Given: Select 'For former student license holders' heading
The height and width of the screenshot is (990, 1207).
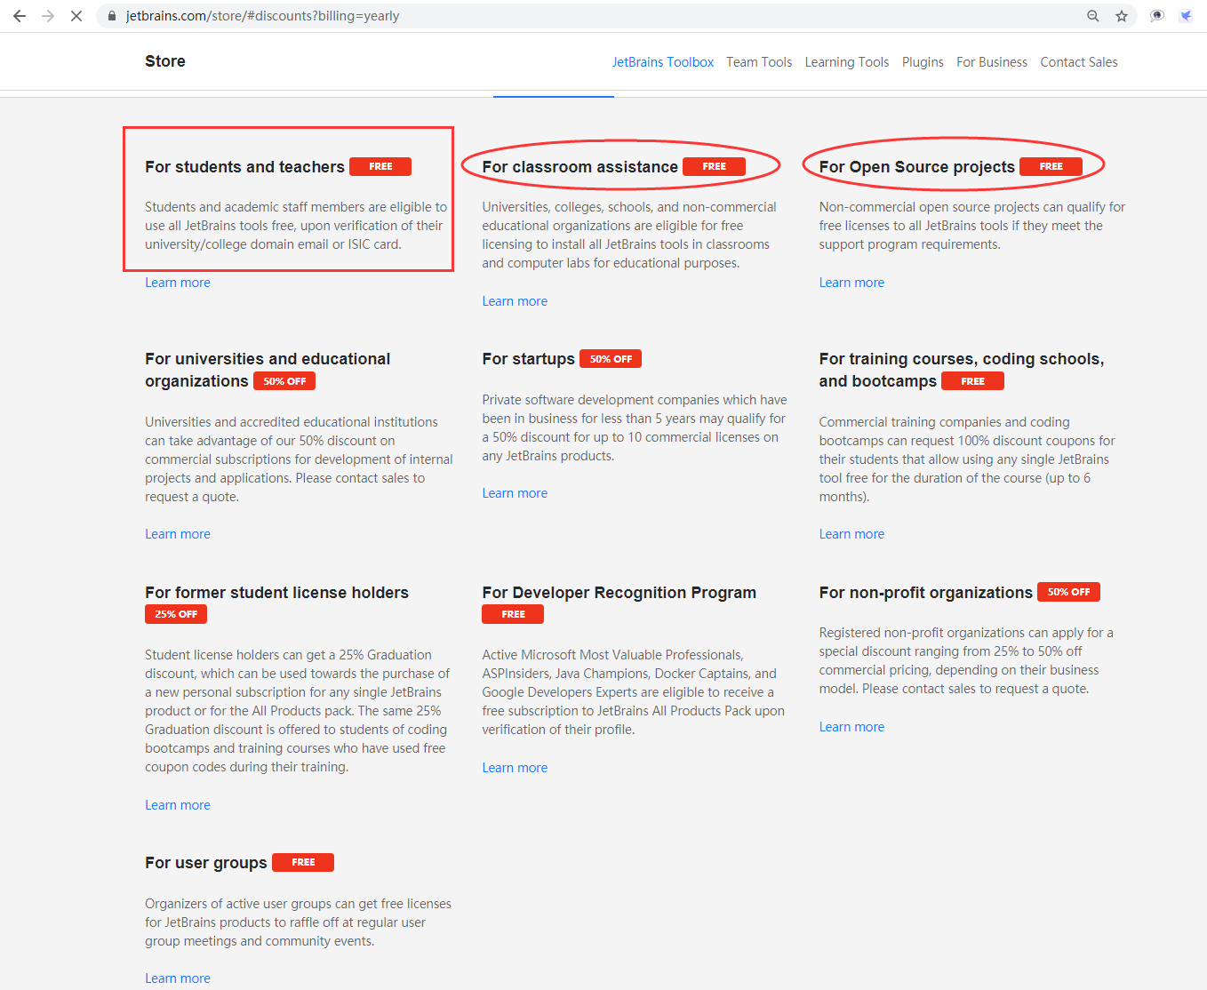Looking at the screenshot, I should pos(276,593).
